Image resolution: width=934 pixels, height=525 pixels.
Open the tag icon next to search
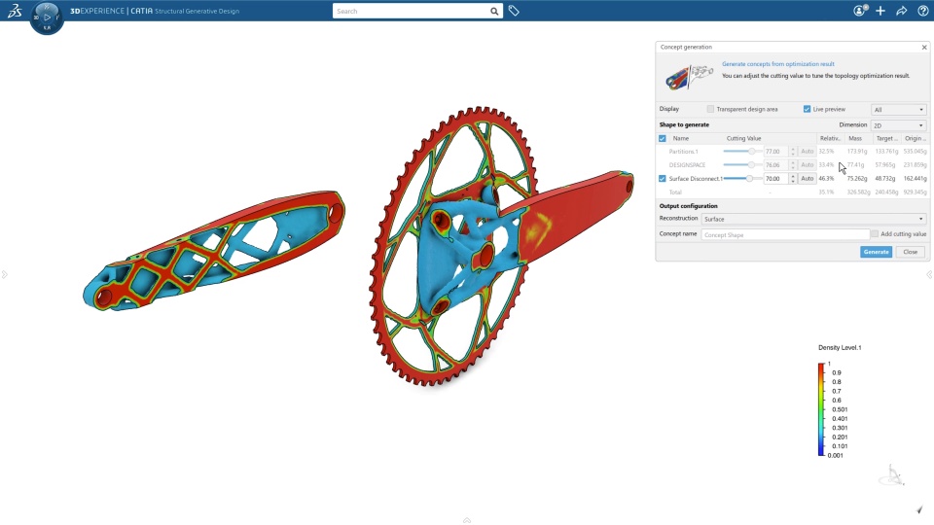coord(514,11)
